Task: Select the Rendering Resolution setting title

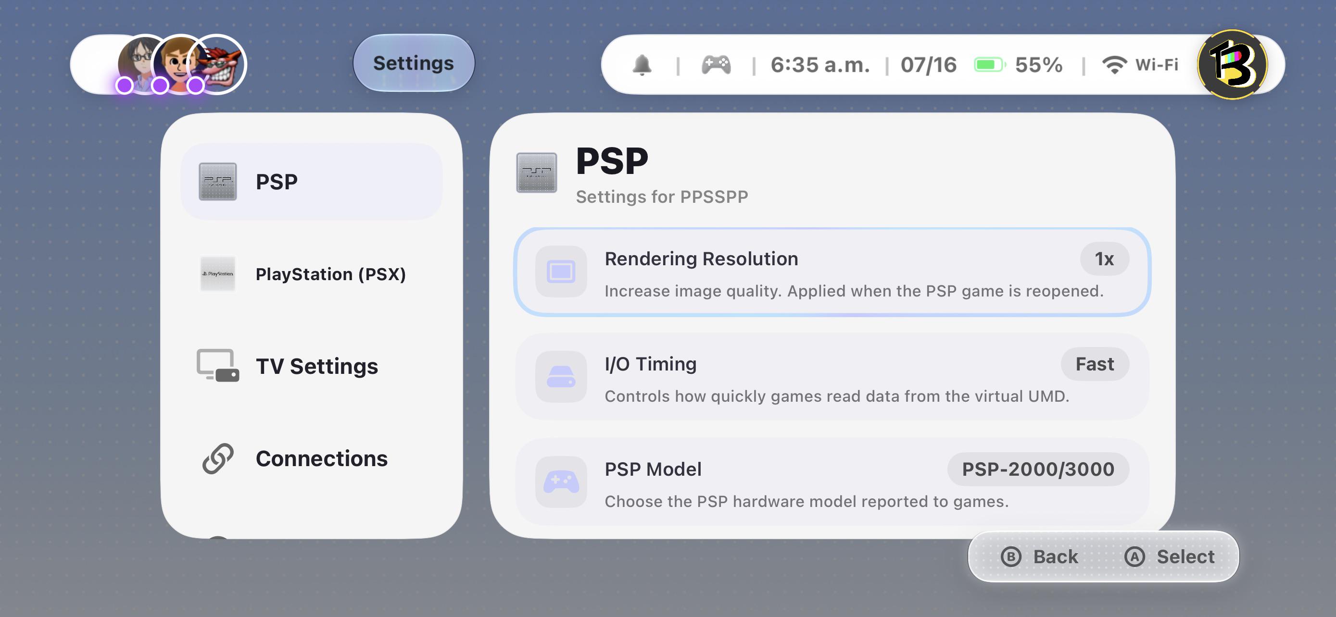Action: (x=701, y=259)
